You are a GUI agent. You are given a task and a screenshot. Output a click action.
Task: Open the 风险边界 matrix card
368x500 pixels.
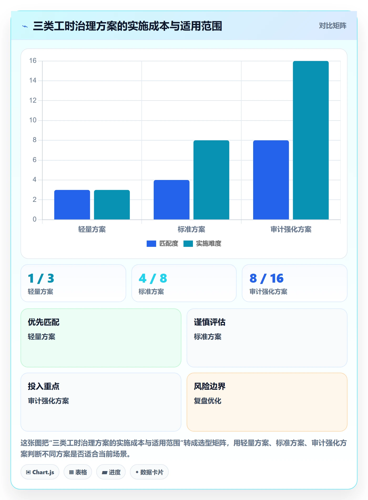(x=267, y=402)
